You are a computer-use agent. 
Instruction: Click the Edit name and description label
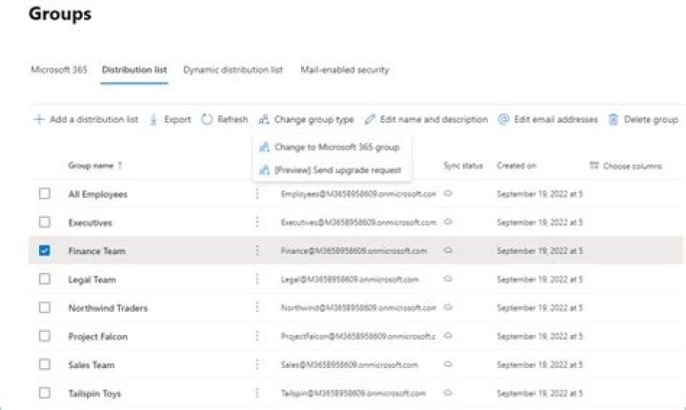pyautogui.click(x=434, y=119)
